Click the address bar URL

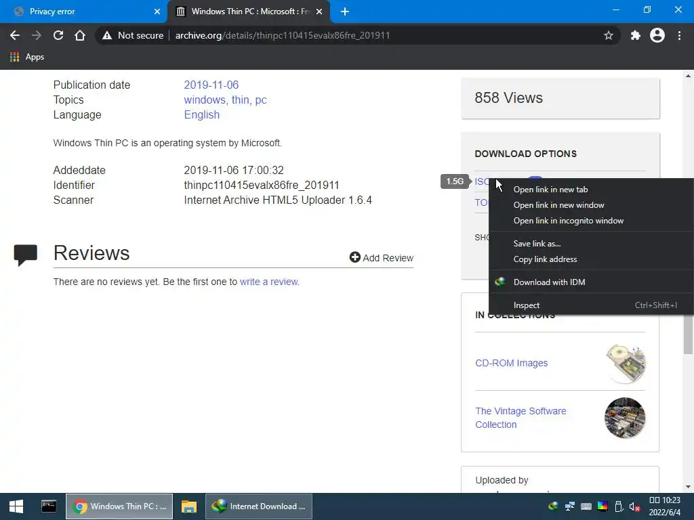click(x=283, y=35)
